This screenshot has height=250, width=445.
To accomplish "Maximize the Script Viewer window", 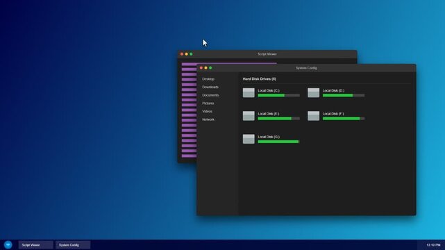I will tap(191, 54).
